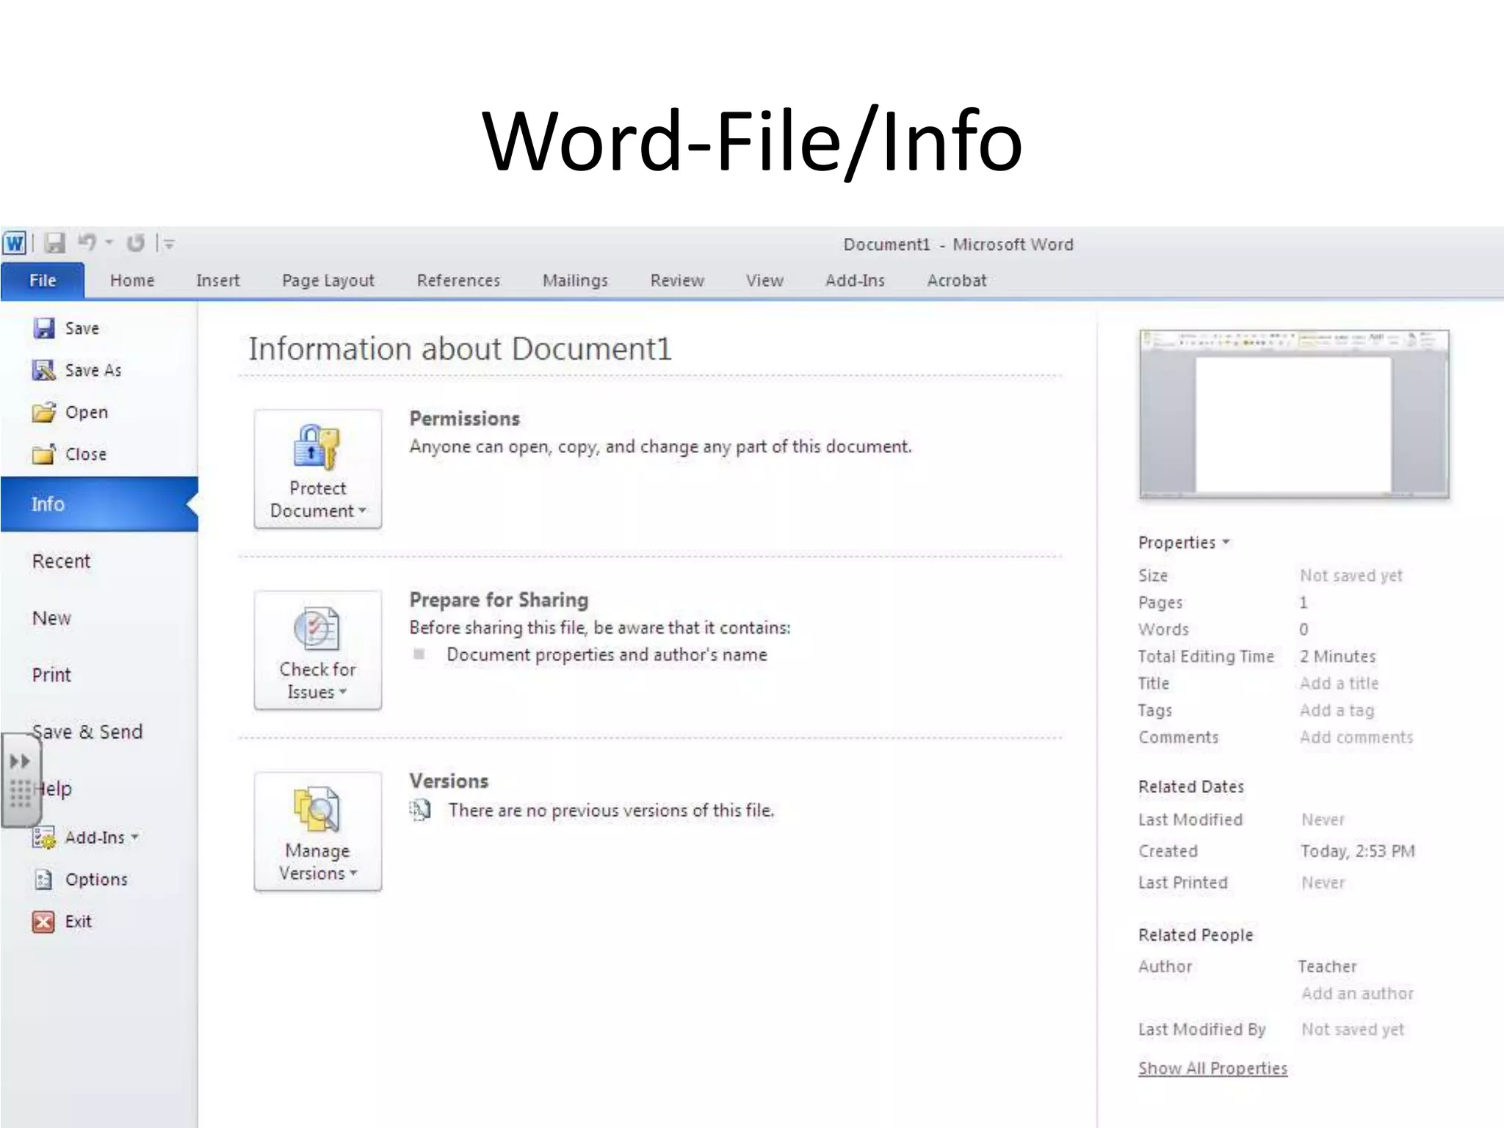Click Add a title field
This screenshot has height=1128, width=1504.
(x=1339, y=683)
